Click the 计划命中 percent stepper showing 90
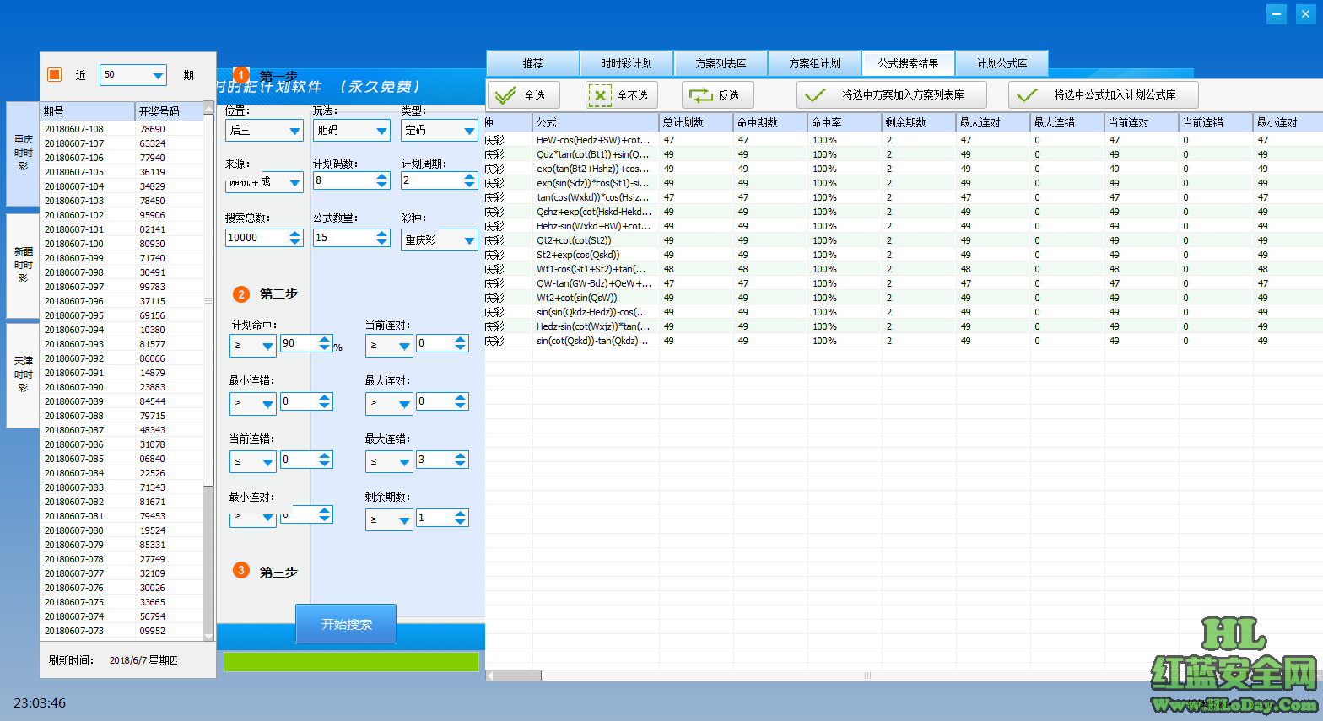Image resolution: width=1323 pixels, height=721 pixels. pyautogui.click(x=306, y=343)
